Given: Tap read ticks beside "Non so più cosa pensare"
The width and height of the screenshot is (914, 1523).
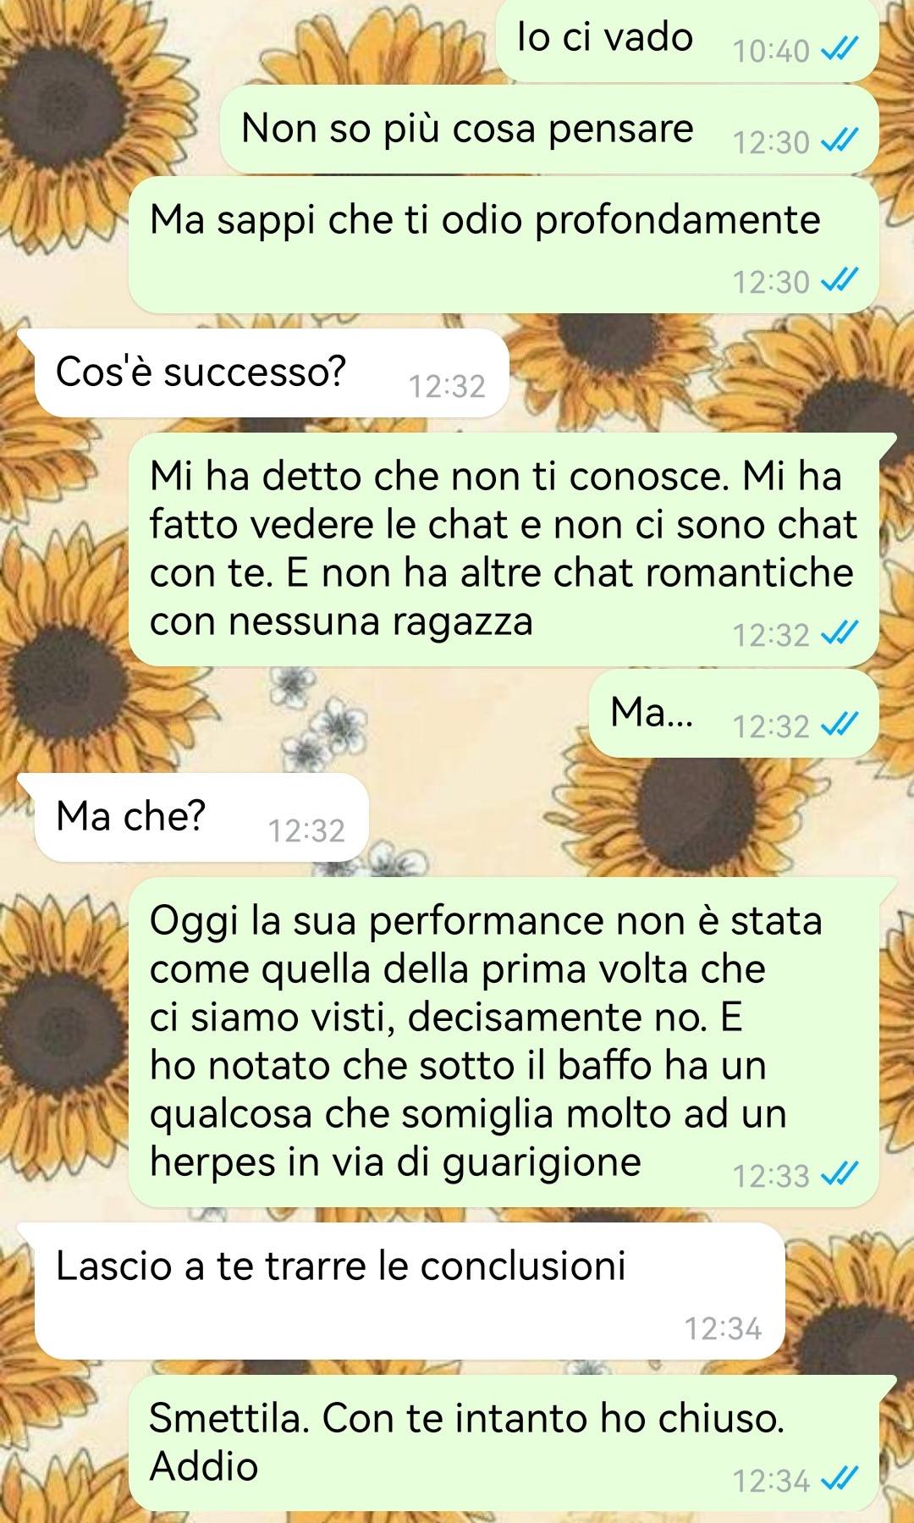Looking at the screenshot, I should (x=840, y=141).
